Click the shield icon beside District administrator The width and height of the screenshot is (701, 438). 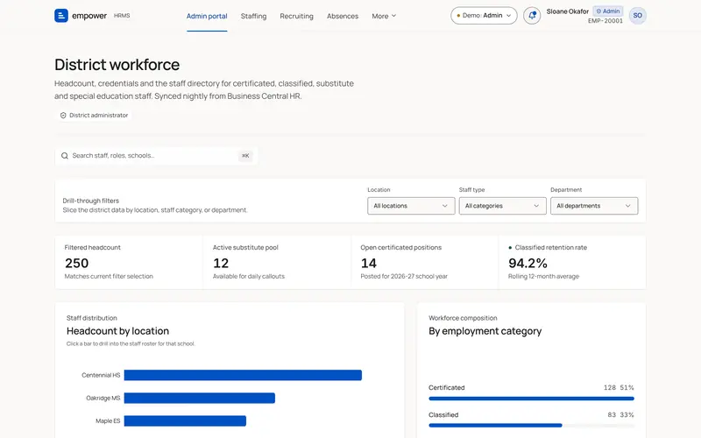pyautogui.click(x=63, y=116)
